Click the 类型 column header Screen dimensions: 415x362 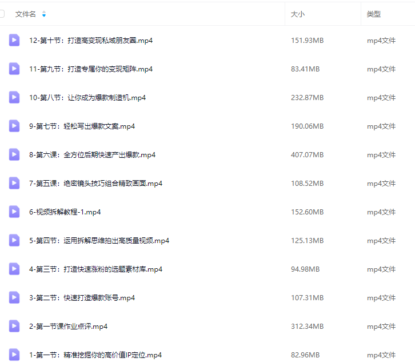pyautogui.click(x=374, y=14)
